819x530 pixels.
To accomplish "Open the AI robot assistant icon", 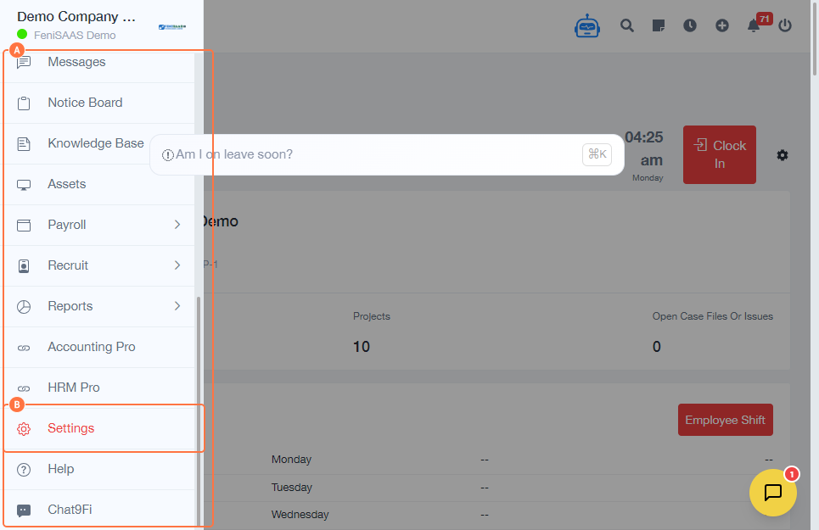I will pyautogui.click(x=587, y=26).
